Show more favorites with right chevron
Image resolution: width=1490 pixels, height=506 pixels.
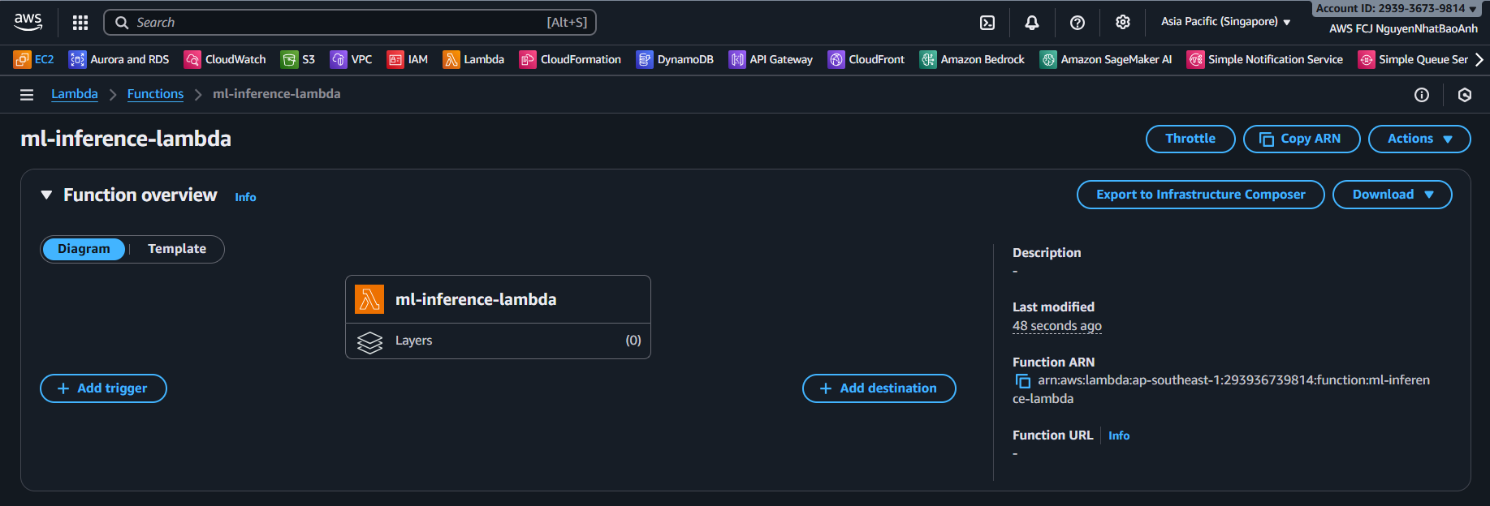pyautogui.click(x=1479, y=59)
